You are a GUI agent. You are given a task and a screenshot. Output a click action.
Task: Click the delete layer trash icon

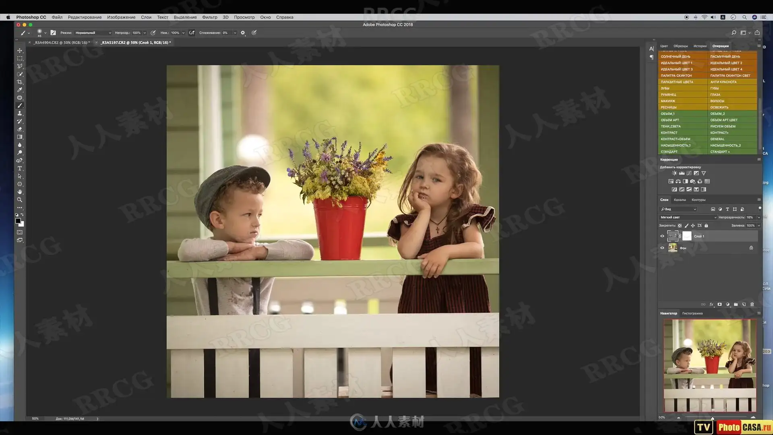pos(752,304)
